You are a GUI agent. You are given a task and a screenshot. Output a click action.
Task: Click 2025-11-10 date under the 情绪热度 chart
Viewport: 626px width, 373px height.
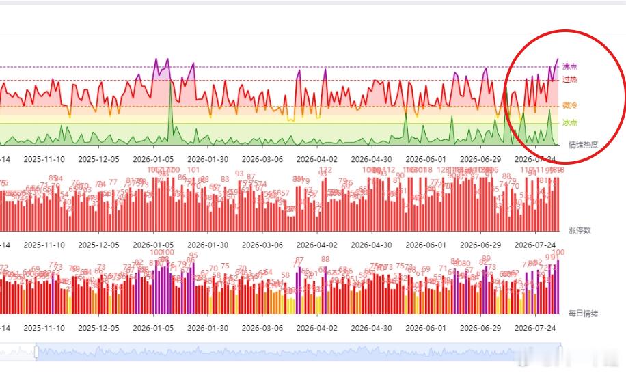[x=44, y=159]
